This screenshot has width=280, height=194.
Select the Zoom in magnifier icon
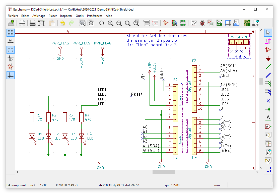coord(111,23)
